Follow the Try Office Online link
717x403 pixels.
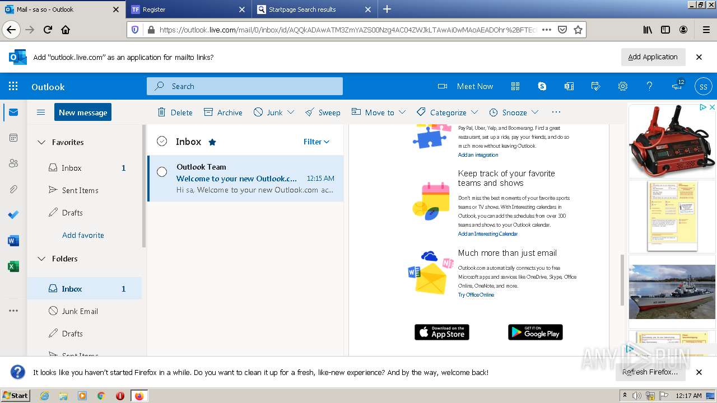pos(476,295)
